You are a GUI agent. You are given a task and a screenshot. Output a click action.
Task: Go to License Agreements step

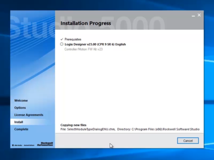(29, 115)
